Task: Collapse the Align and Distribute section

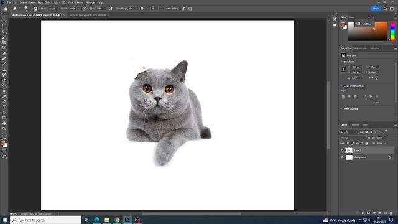Action: coord(341,86)
